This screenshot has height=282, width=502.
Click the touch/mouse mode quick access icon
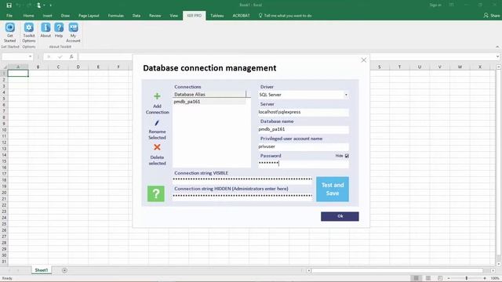click(38, 5)
